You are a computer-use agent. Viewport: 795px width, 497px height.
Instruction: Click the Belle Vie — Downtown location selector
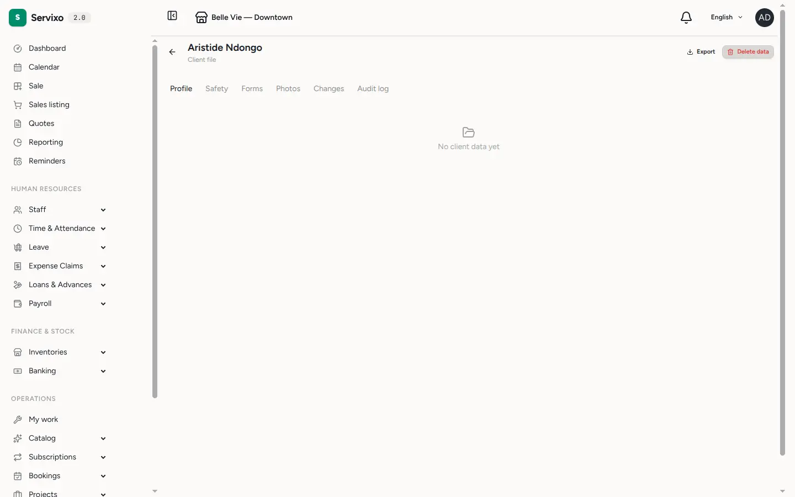coord(244,18)
